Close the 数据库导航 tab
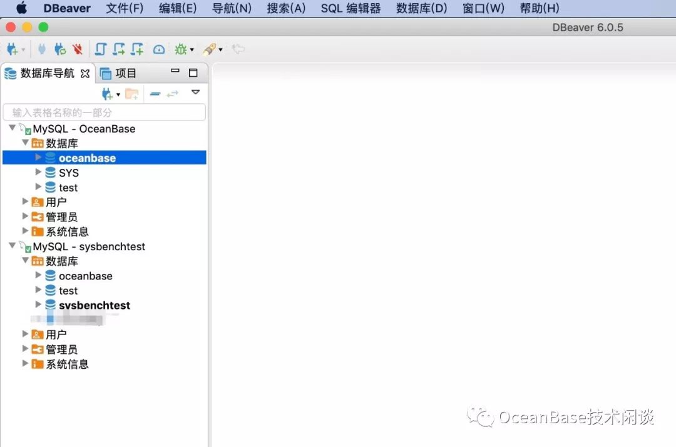 85,74
